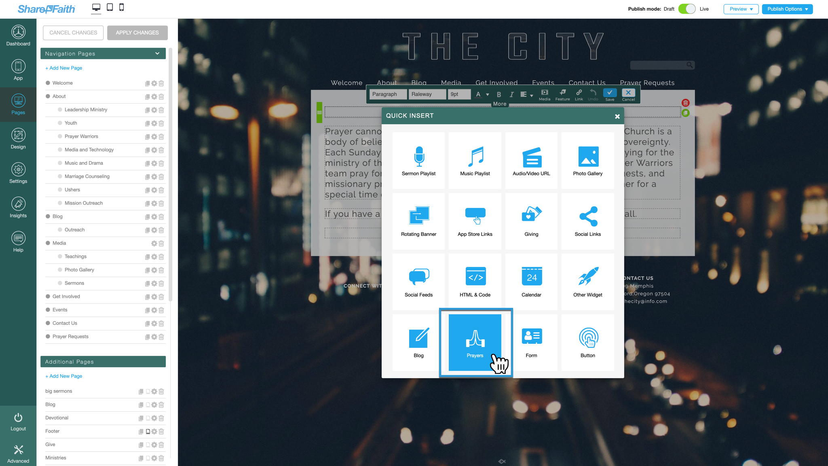Choose Audio/Video URL quick insert
Image resolution: width=828 pixels, height=466 pixels.
[531, 161]
